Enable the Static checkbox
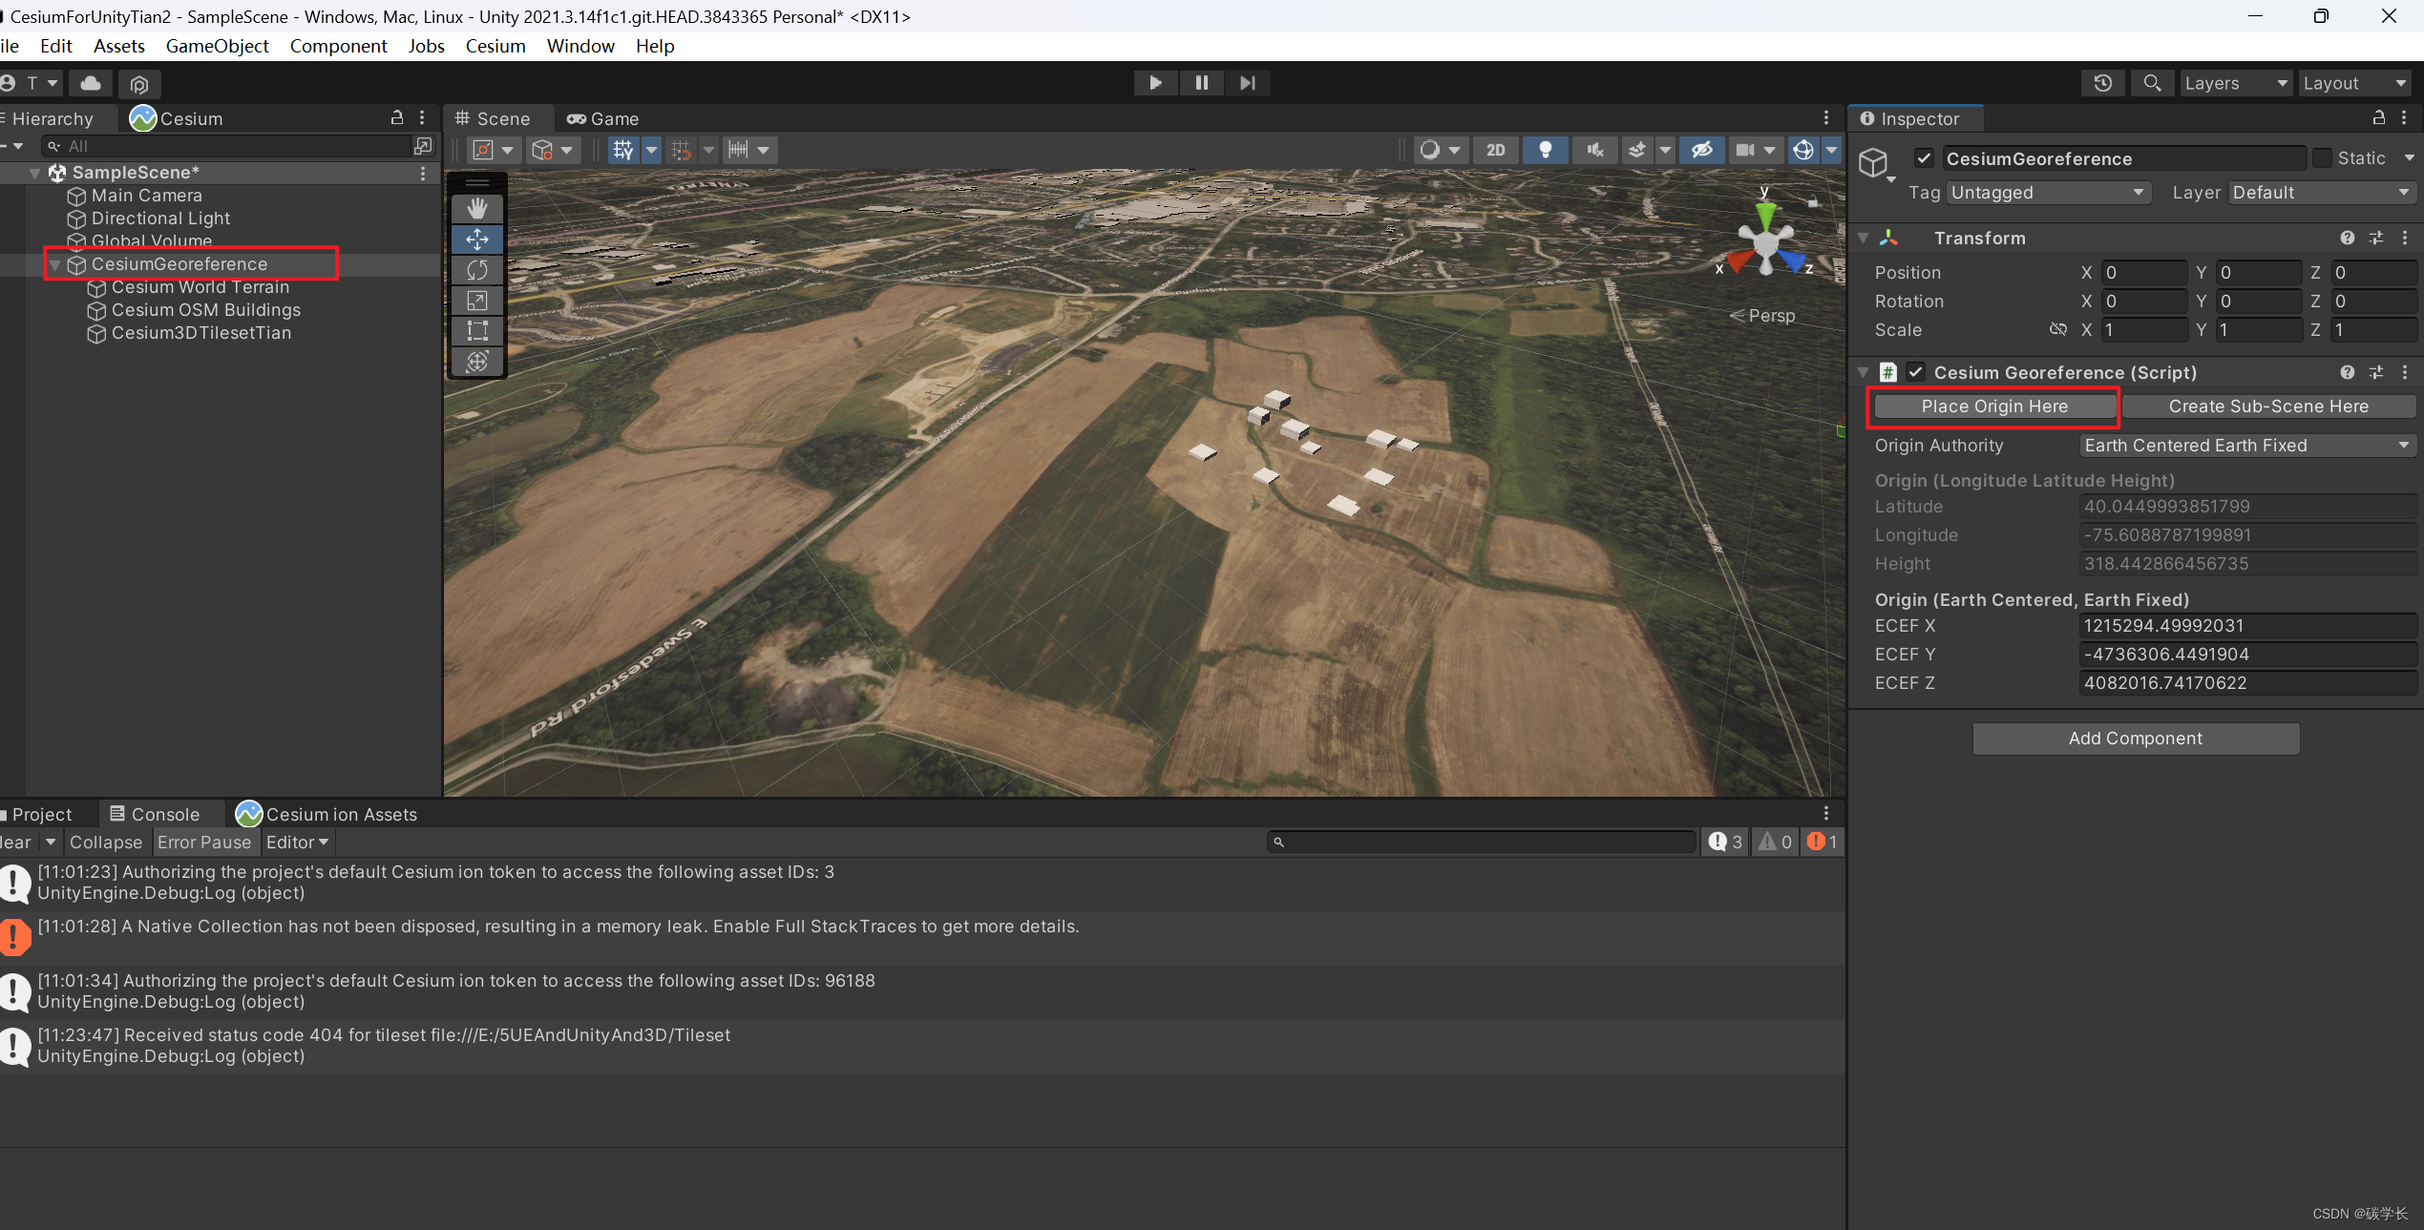The height and width of the screenshot is (1230, 2424). (2322, 158)
